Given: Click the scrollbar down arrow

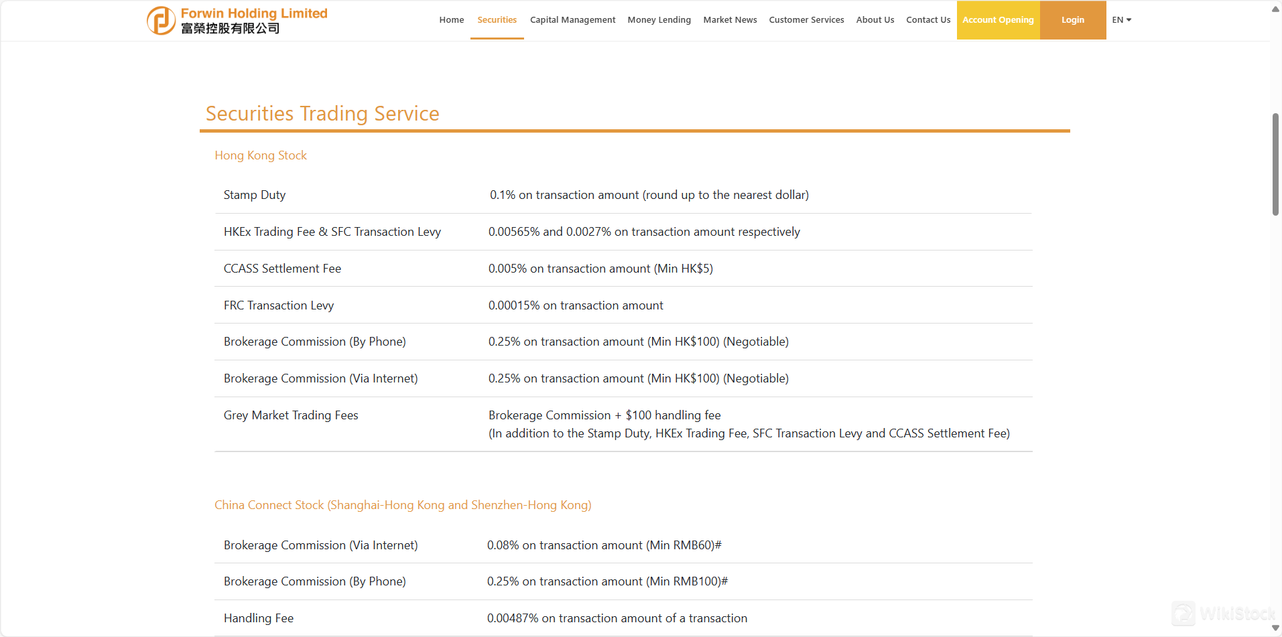Looking at the screenshot, I should tap(1274, 628).
